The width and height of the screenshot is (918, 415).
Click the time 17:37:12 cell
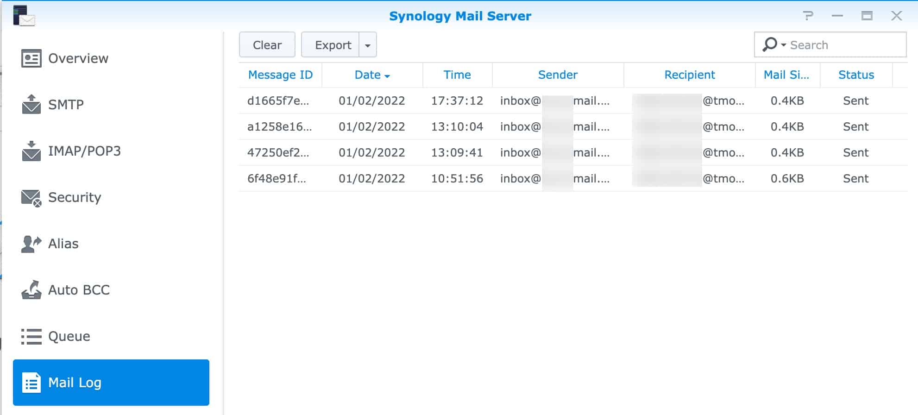(457, 101)
